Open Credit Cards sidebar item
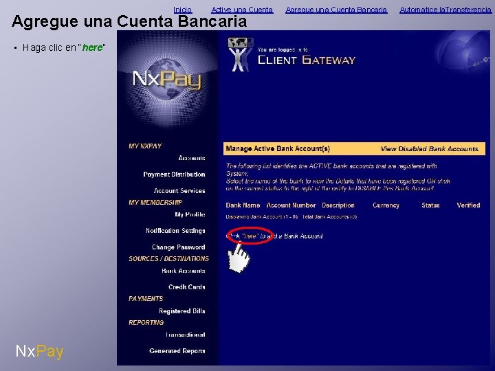Image resolution: width=495 pixels, height=371 pixels. coord(187,287)
